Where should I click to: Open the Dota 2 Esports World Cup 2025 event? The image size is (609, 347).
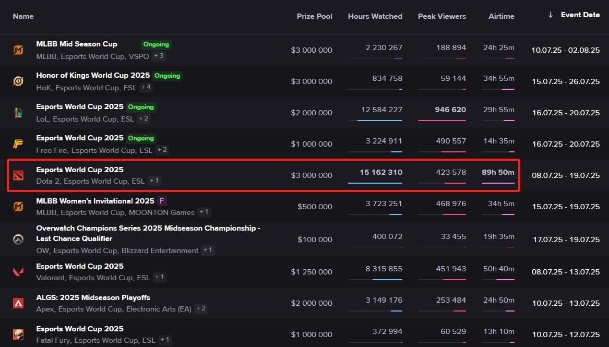(x=80, y=170)
